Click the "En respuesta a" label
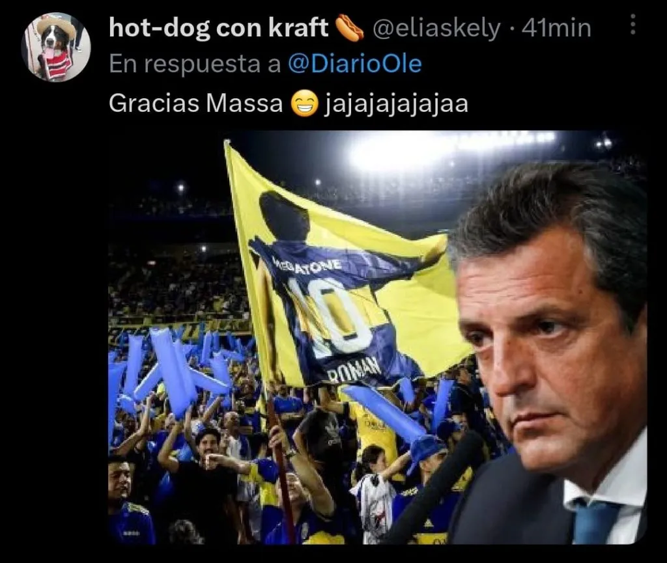Viewport: 667px width, 563px height. [x=195, y=64]
